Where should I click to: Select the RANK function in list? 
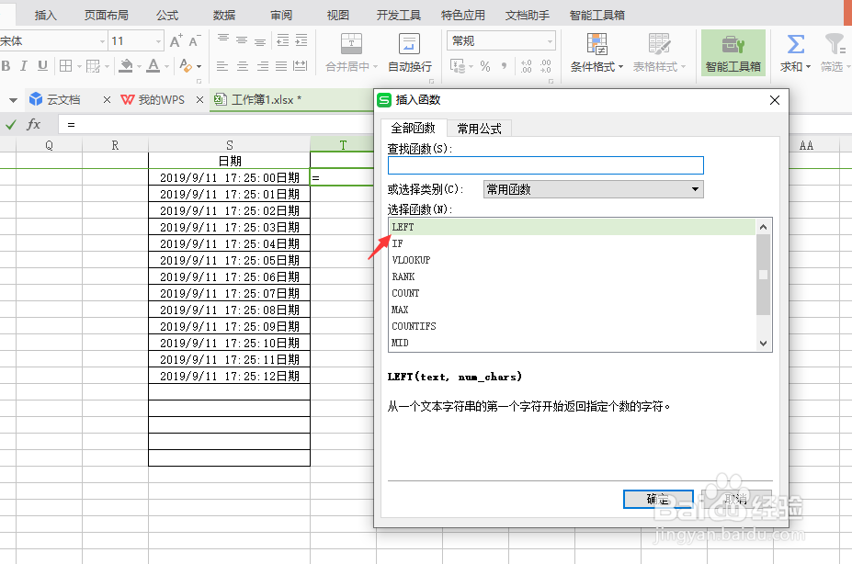click(573, 276)
